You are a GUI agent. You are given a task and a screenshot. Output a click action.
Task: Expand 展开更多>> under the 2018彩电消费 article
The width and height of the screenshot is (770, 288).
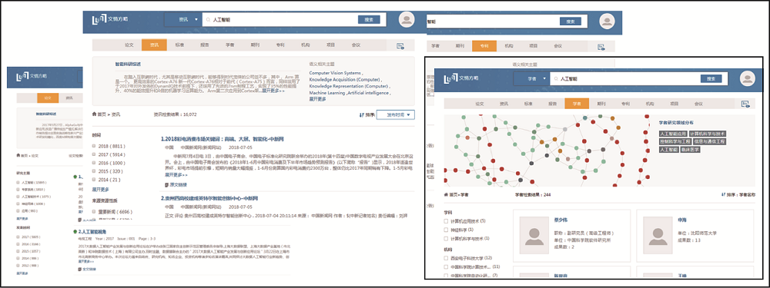176,175
